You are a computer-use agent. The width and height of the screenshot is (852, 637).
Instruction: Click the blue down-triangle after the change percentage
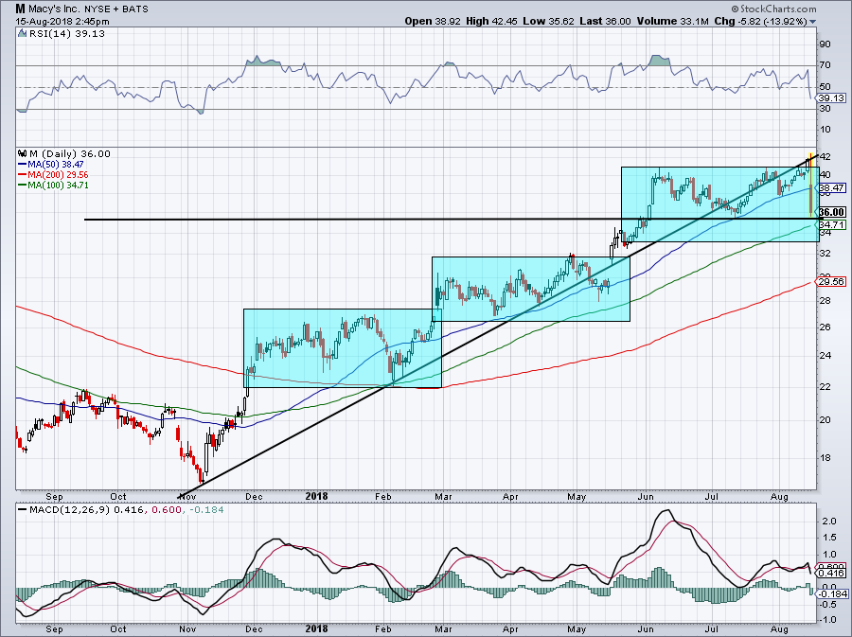tap(812, 23)
